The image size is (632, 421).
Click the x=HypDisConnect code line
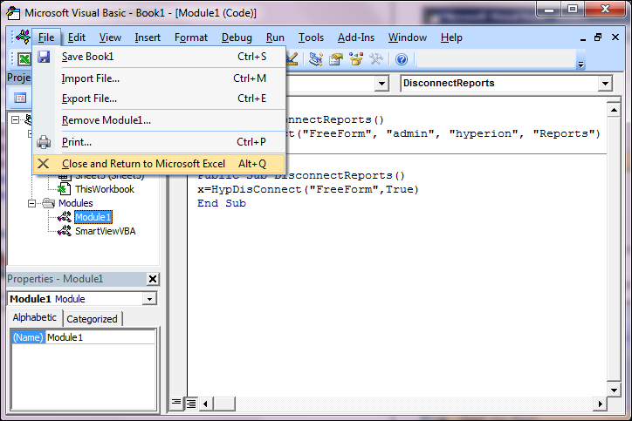pos(308,189)
